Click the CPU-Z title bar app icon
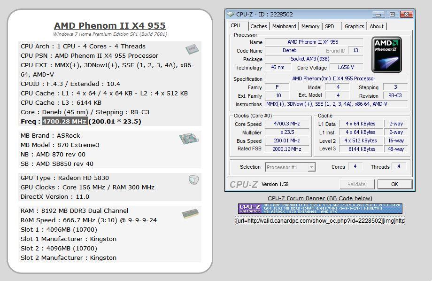 click(x=231, y=14)
